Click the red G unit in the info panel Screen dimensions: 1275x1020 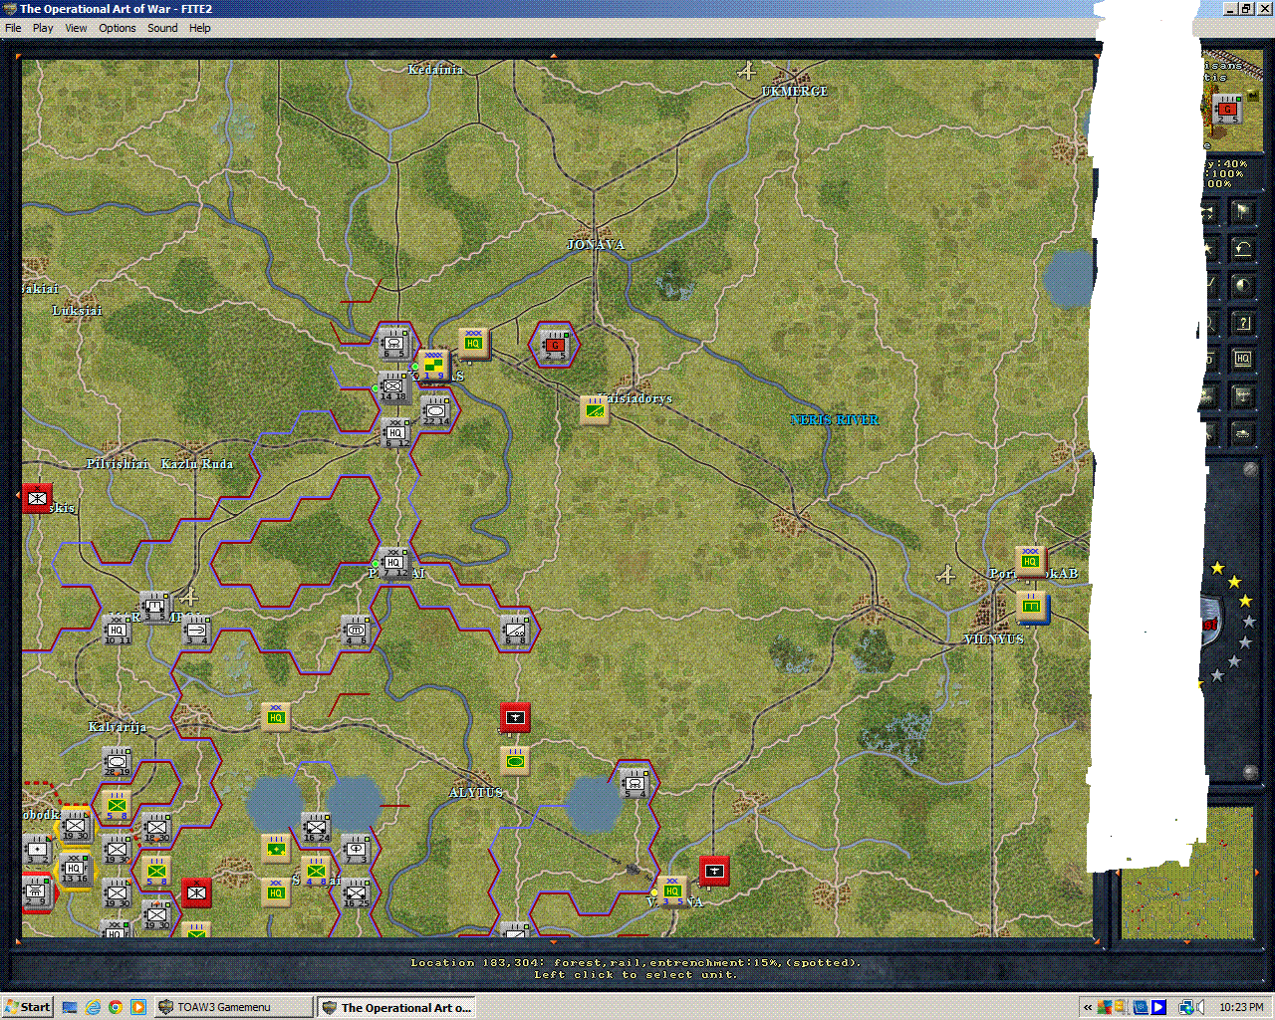(x=1227, y=110)
